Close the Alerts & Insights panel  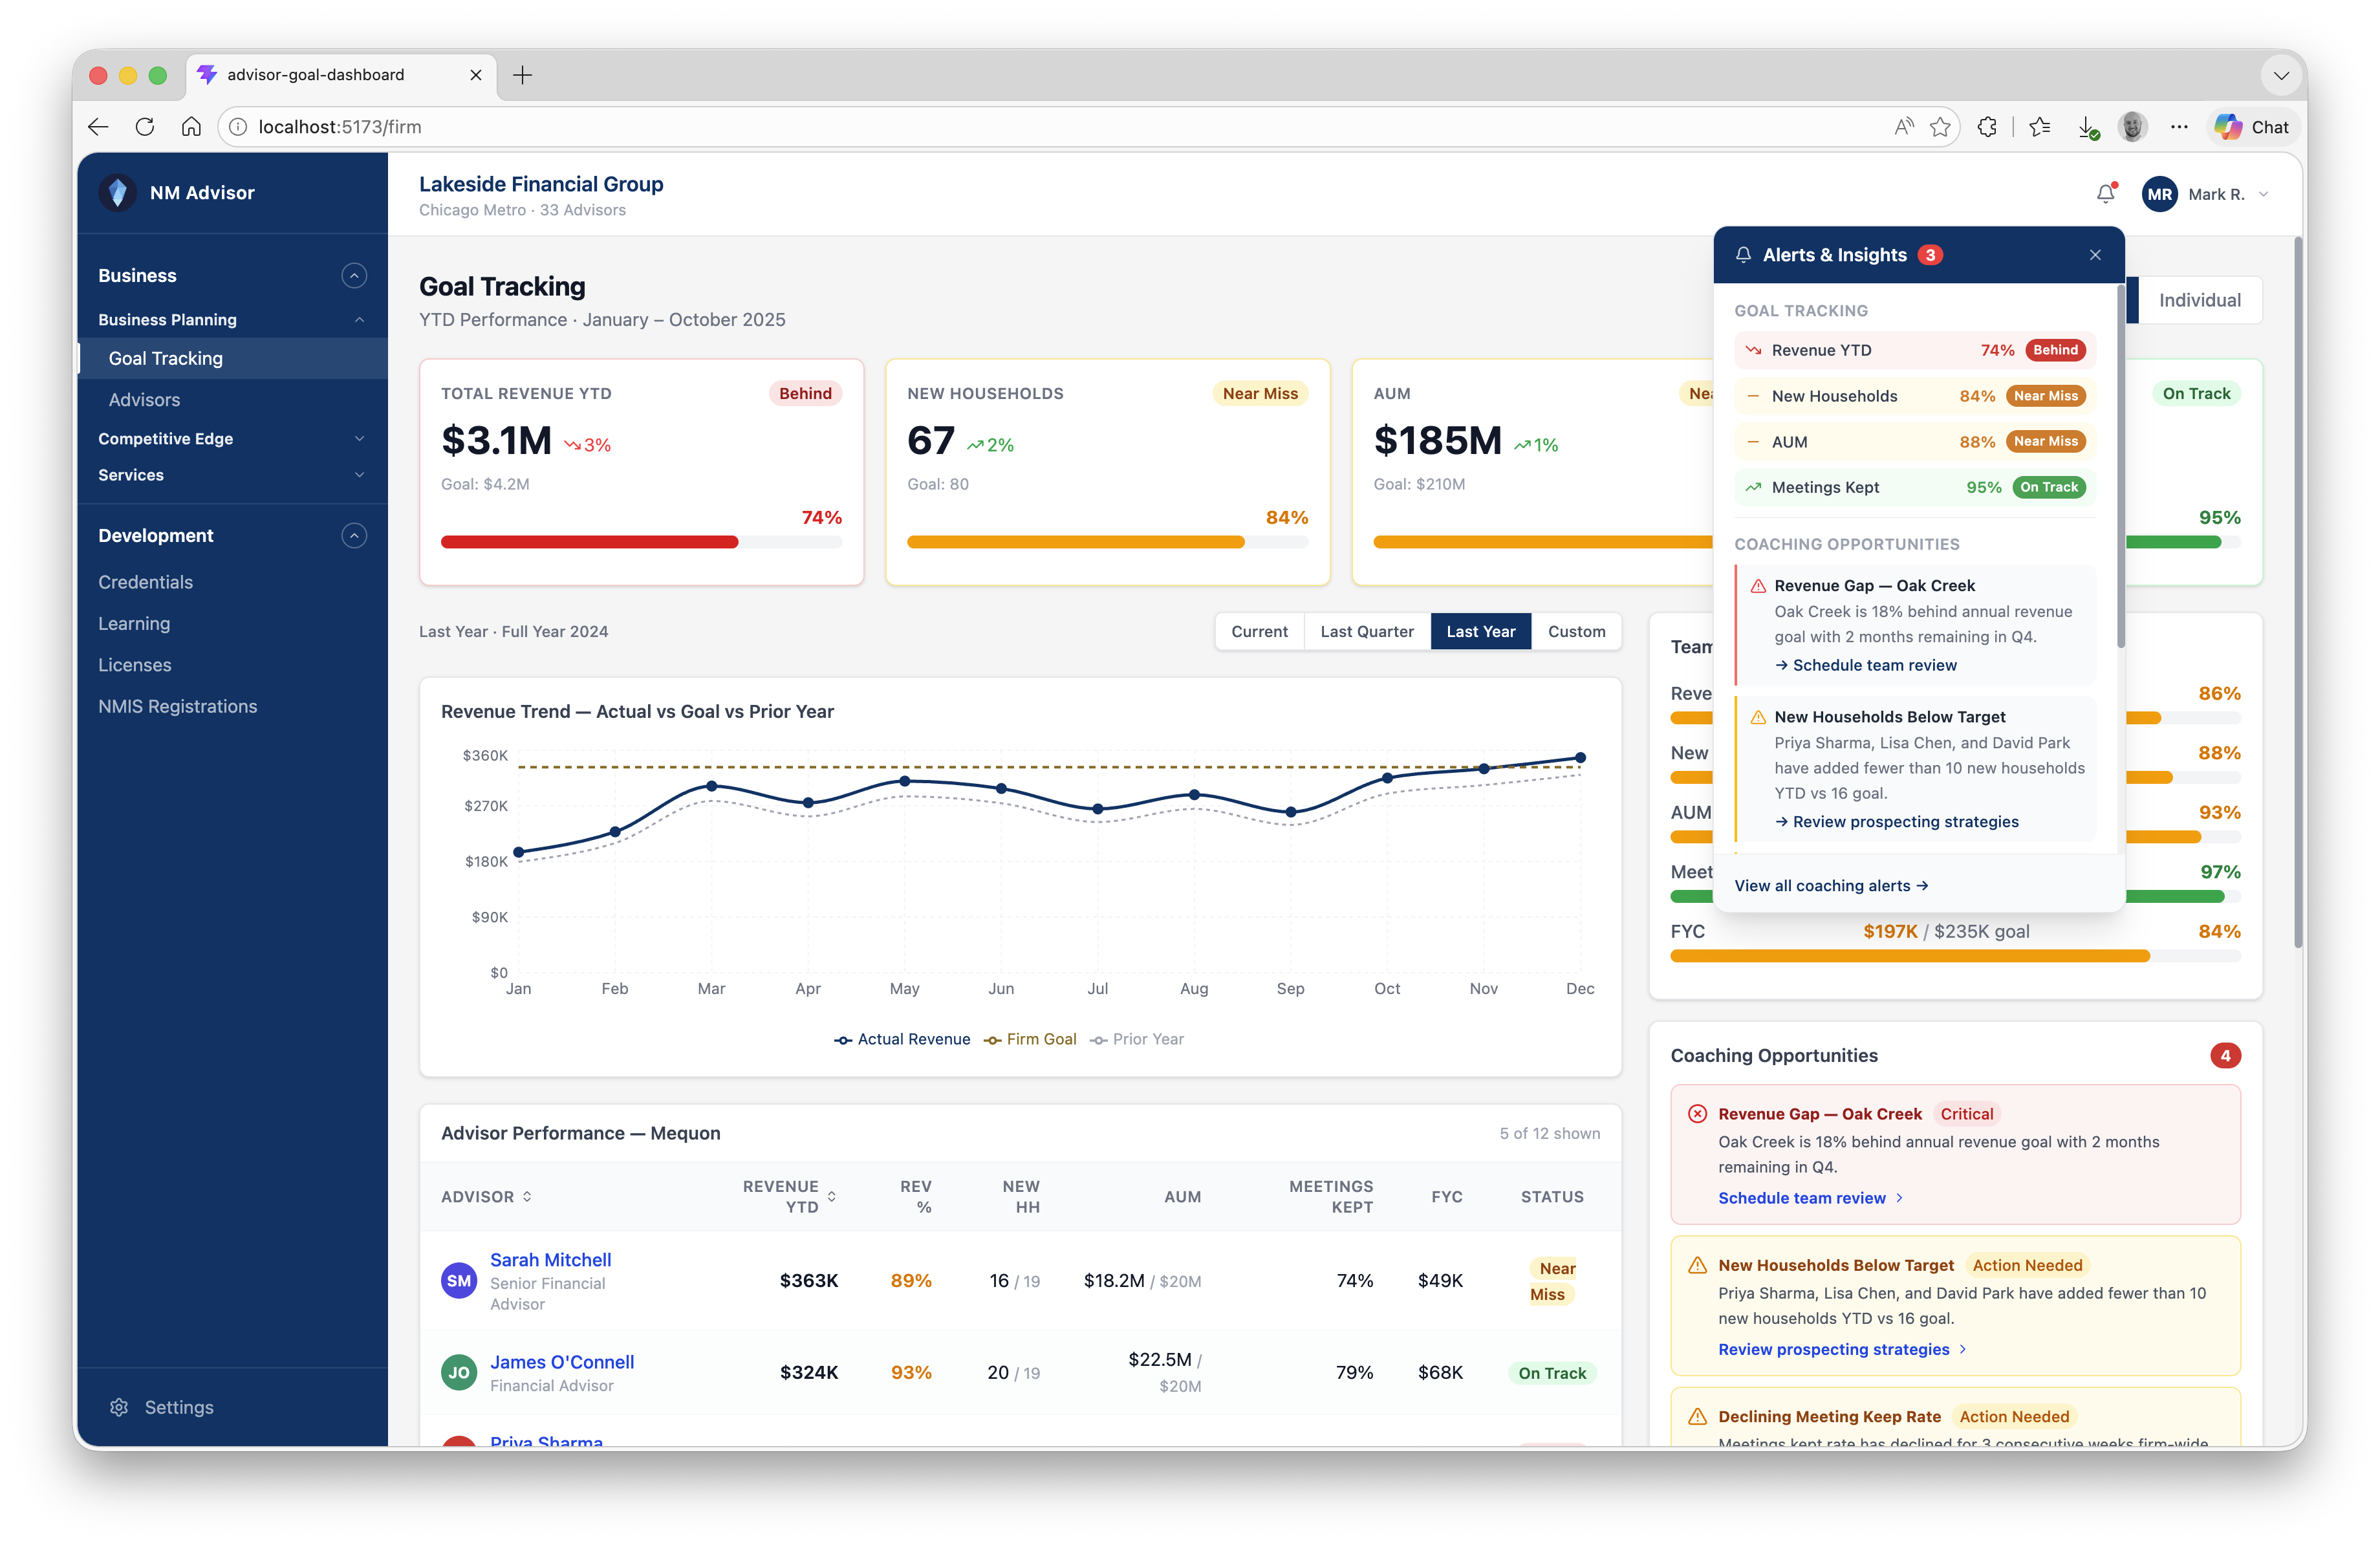pyautogui.click(x=2095, y=255)
